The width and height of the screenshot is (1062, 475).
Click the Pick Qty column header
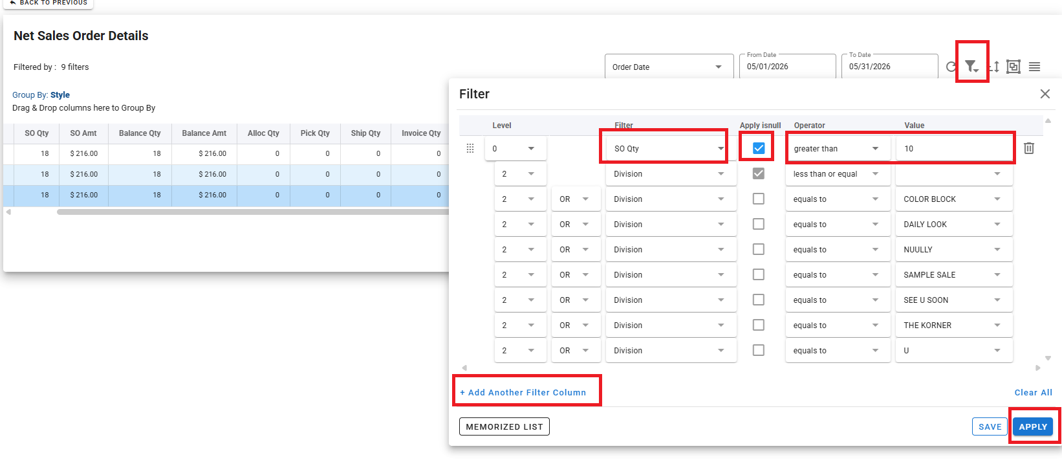click(x=315, y=133)
